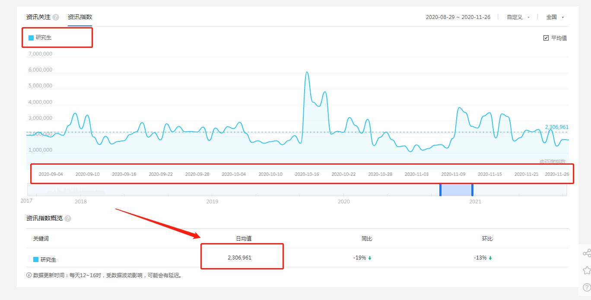
Task: Switch to the 资讯关注 tab
Action: click(x=38, y=17)
